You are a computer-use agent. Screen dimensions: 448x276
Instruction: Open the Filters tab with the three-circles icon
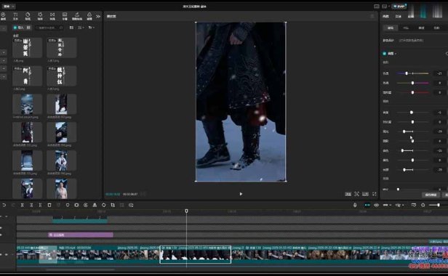89,16
